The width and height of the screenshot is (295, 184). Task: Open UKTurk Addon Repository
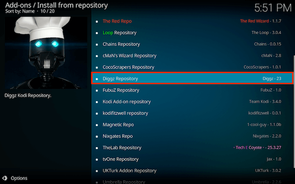pyautogui.click(x=192, y=171)
